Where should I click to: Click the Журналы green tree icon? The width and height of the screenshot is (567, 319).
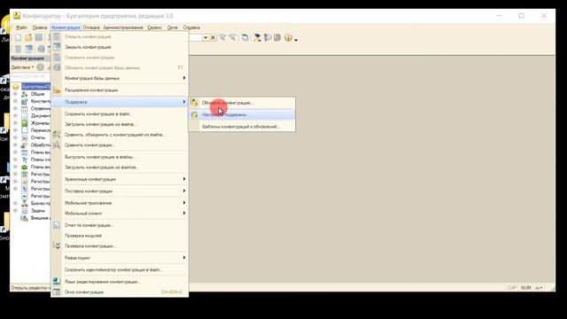coord(25,123)
